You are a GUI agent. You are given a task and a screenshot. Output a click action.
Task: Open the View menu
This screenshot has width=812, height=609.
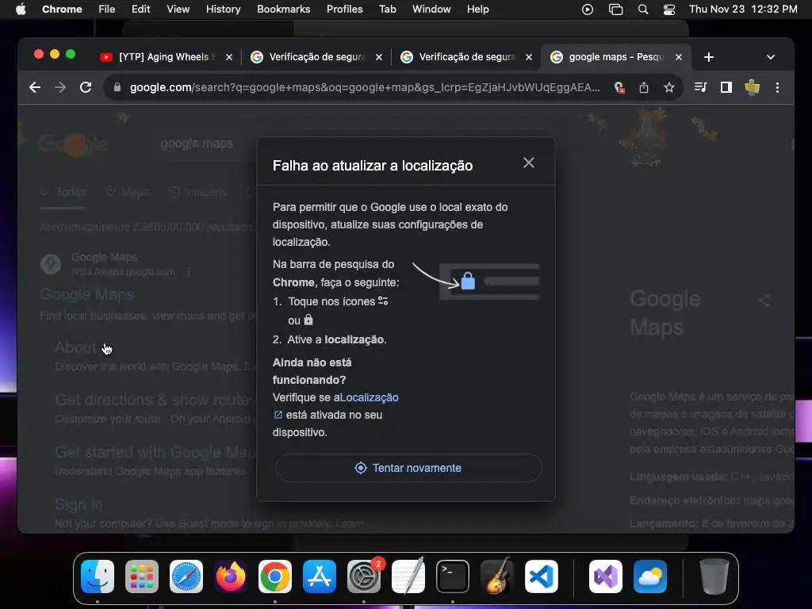tap(178, 10)
